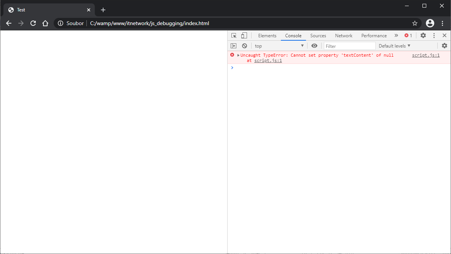Show more DevTools tabs chevron
451x254 pixels.
[x=396, y=35]
